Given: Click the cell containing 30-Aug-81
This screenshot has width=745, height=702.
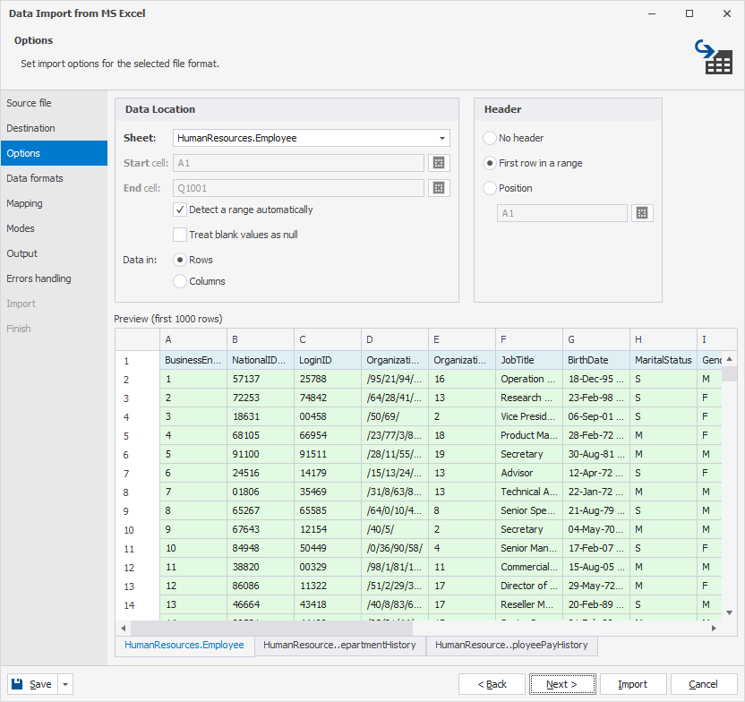Looking at the screenshot, I should point(596,454).
